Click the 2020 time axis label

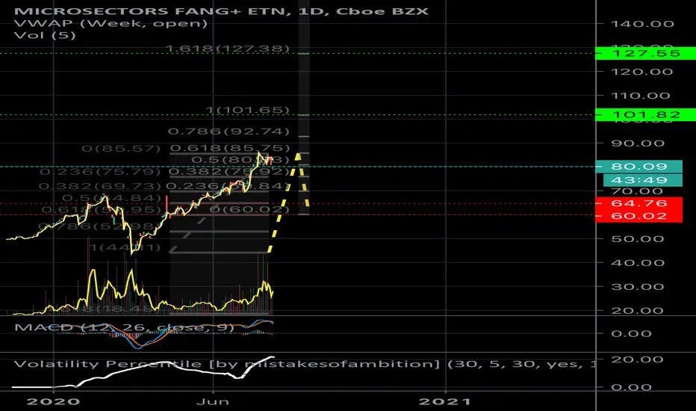[53, 402]
